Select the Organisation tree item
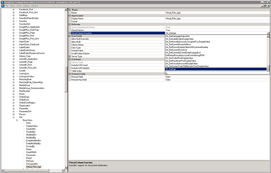Image resolution: width=271 pixels, height=173 pixels. coord(25,106)
